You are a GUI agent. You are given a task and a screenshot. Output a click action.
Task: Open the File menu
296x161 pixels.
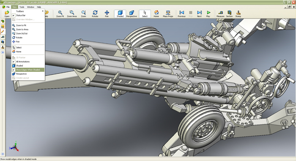(x=8, y=7)
